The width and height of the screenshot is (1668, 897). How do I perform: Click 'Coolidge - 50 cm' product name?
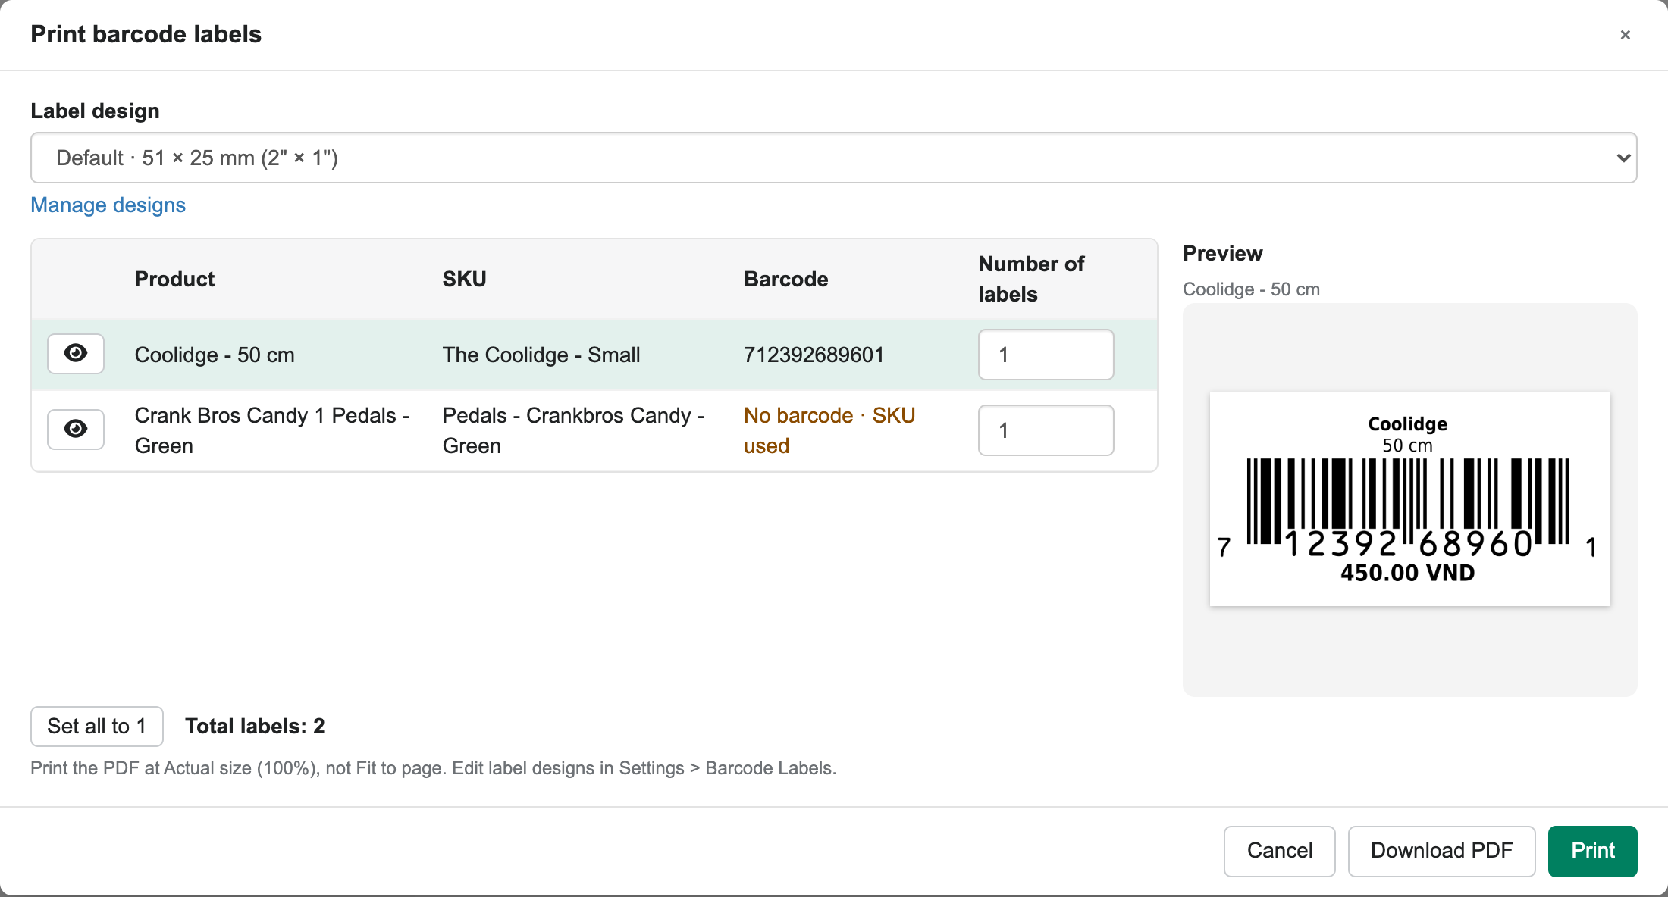point(215,355)
